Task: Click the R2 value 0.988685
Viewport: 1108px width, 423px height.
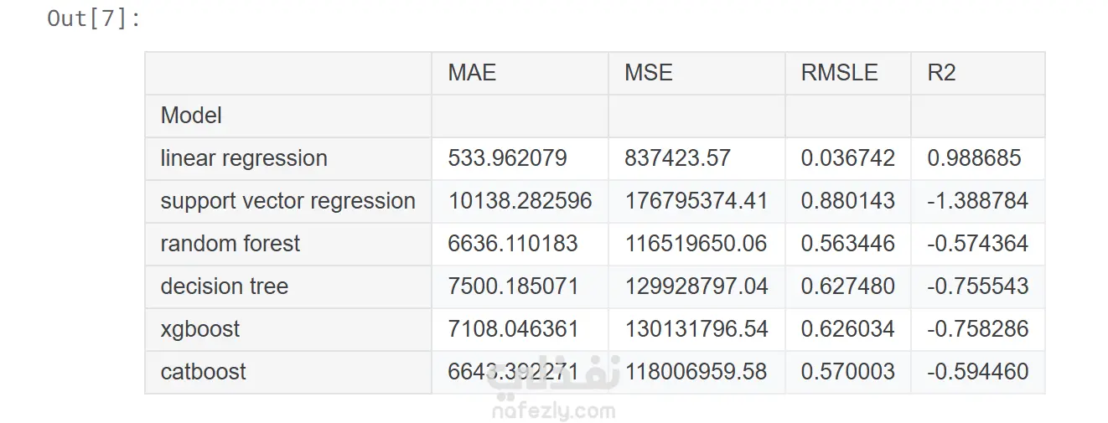Action: pos(974,158)
